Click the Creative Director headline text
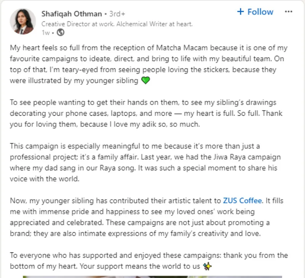 click(x=117, y=24)
